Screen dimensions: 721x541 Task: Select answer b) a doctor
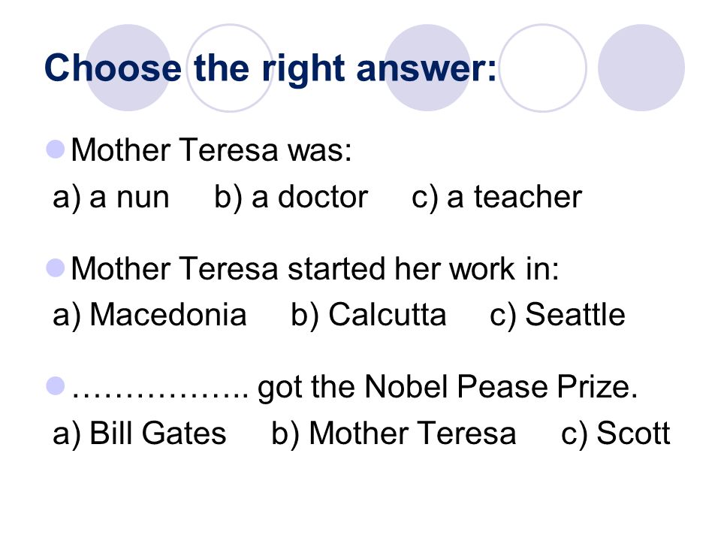click(291, 198)
